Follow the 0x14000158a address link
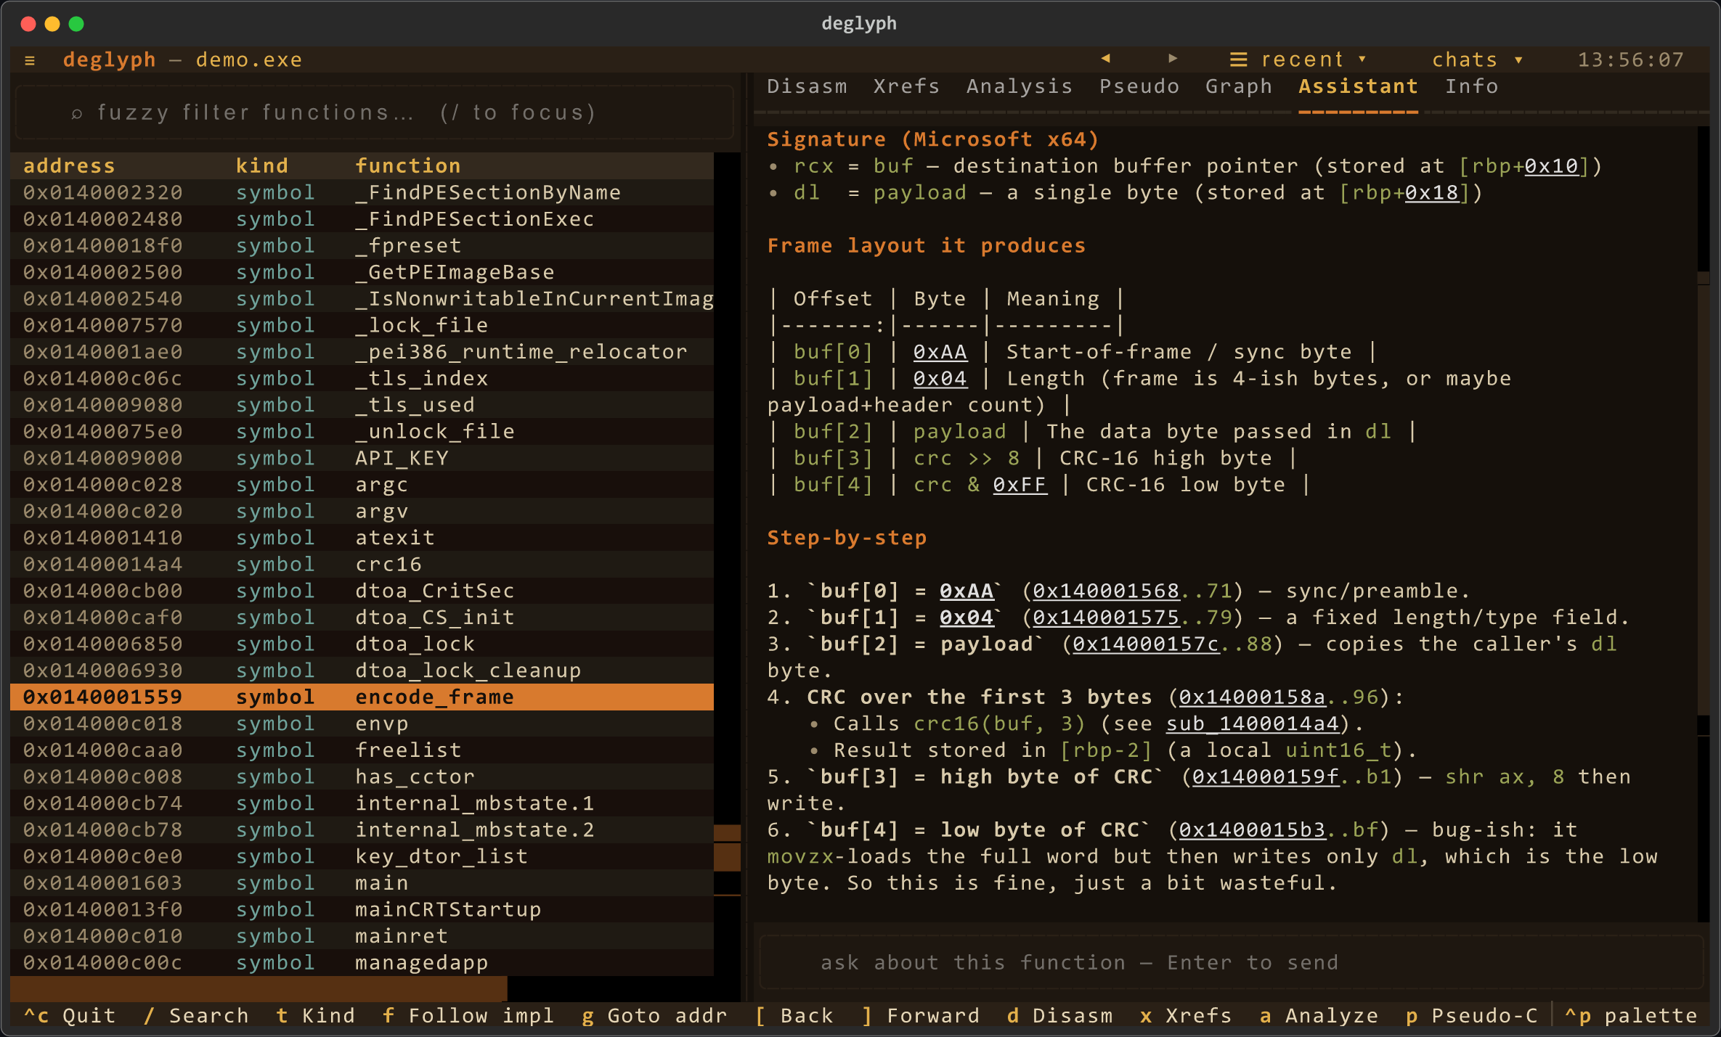The image size is (1721, 1037). (x=1252, y=697)
